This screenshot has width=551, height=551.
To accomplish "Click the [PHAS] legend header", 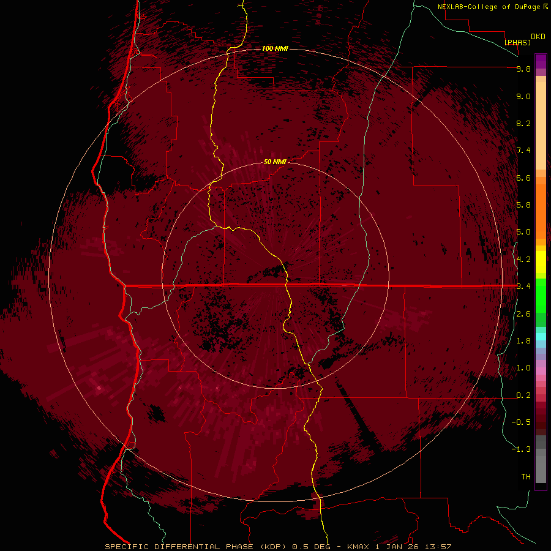I will coord(517,42).
